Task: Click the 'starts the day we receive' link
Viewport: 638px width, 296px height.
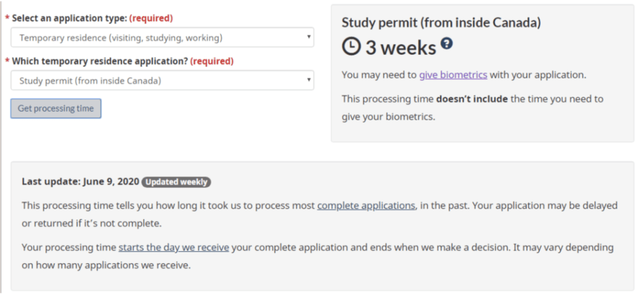Action: coord(174,247)
